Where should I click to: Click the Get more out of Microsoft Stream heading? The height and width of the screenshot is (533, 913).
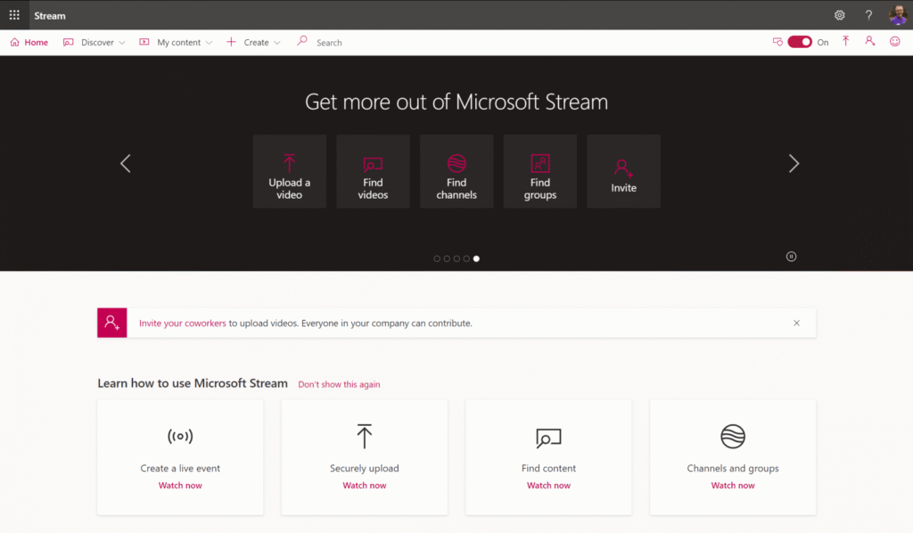(456, 102)
